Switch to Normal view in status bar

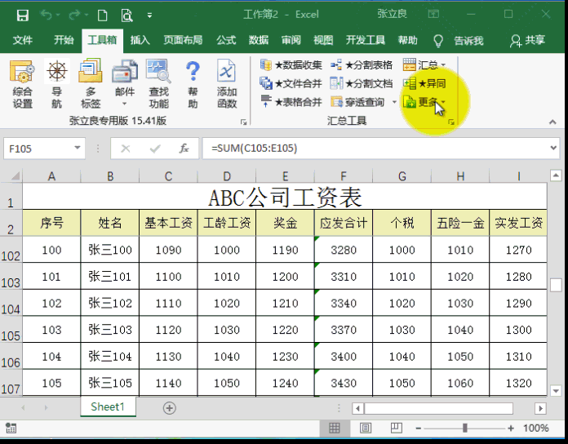pyautogui.click(x=335, y=428)
